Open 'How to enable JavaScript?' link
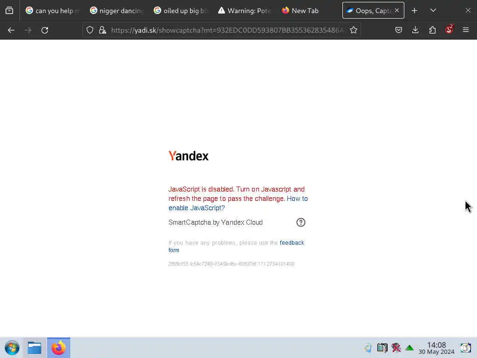 coord(238,203)
